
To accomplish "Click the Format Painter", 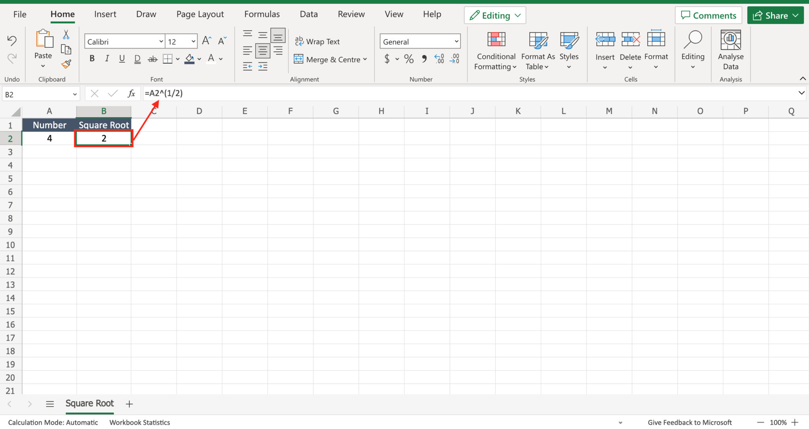I will click(x=66, y=63).
